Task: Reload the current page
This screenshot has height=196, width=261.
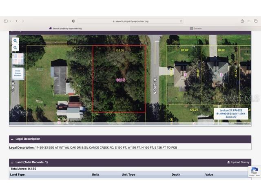Action: click(181, 21)
